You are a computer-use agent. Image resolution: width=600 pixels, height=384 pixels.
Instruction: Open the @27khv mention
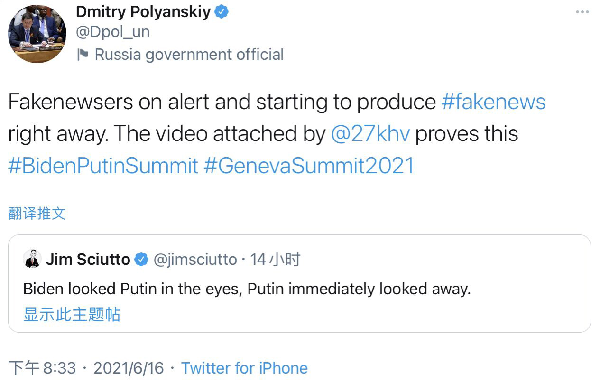pos(370,134)
